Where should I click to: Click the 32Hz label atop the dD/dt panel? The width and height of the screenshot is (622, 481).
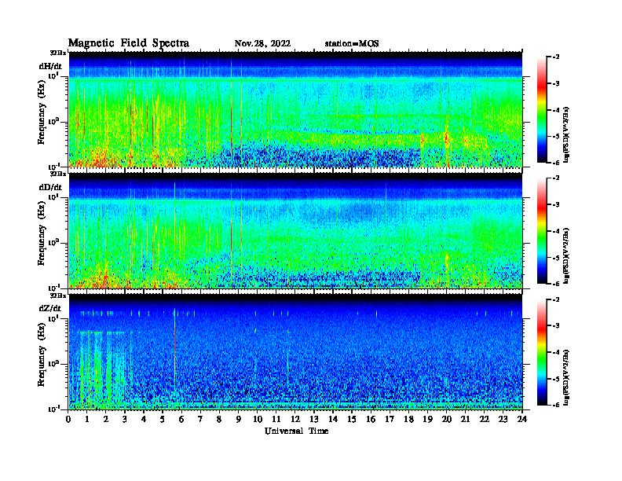coord(58,174)
